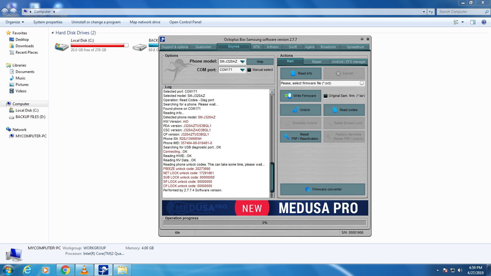This screenshot has width=491, height=276.
Task: Open the Support & options tab
Action: tap(175, 47)
